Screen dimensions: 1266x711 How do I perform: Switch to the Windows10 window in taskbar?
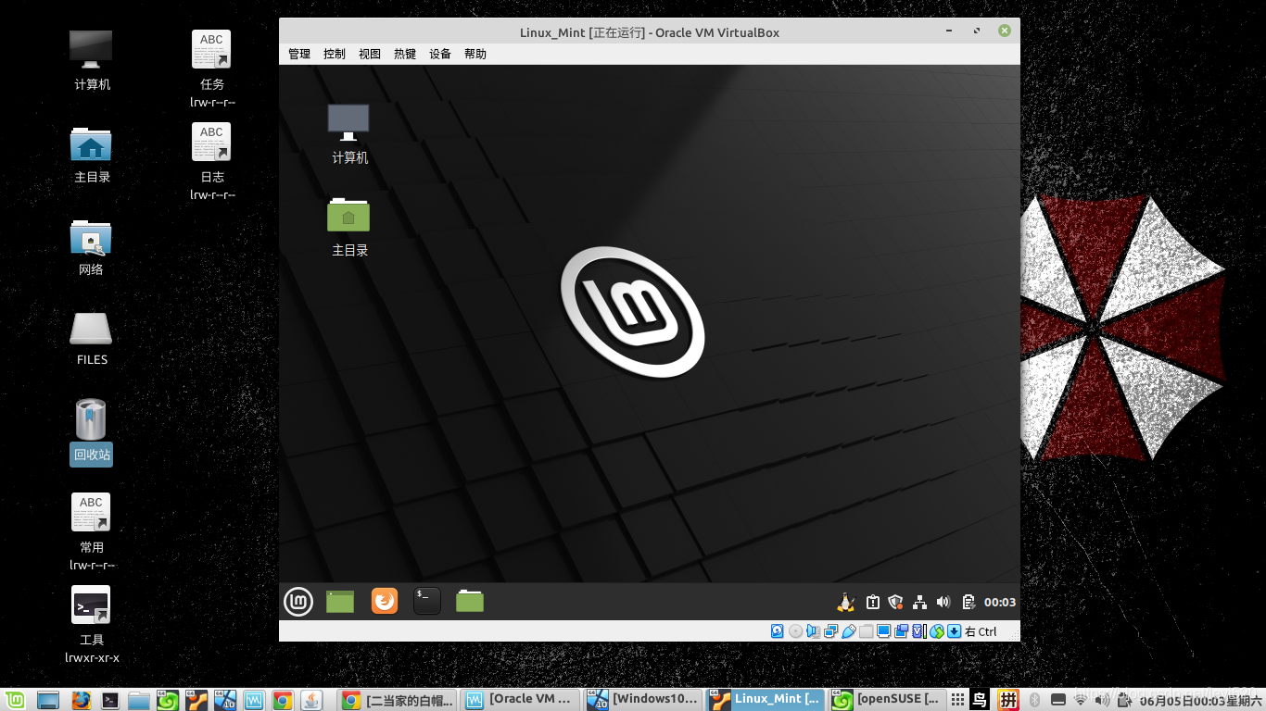click(644, 700)
